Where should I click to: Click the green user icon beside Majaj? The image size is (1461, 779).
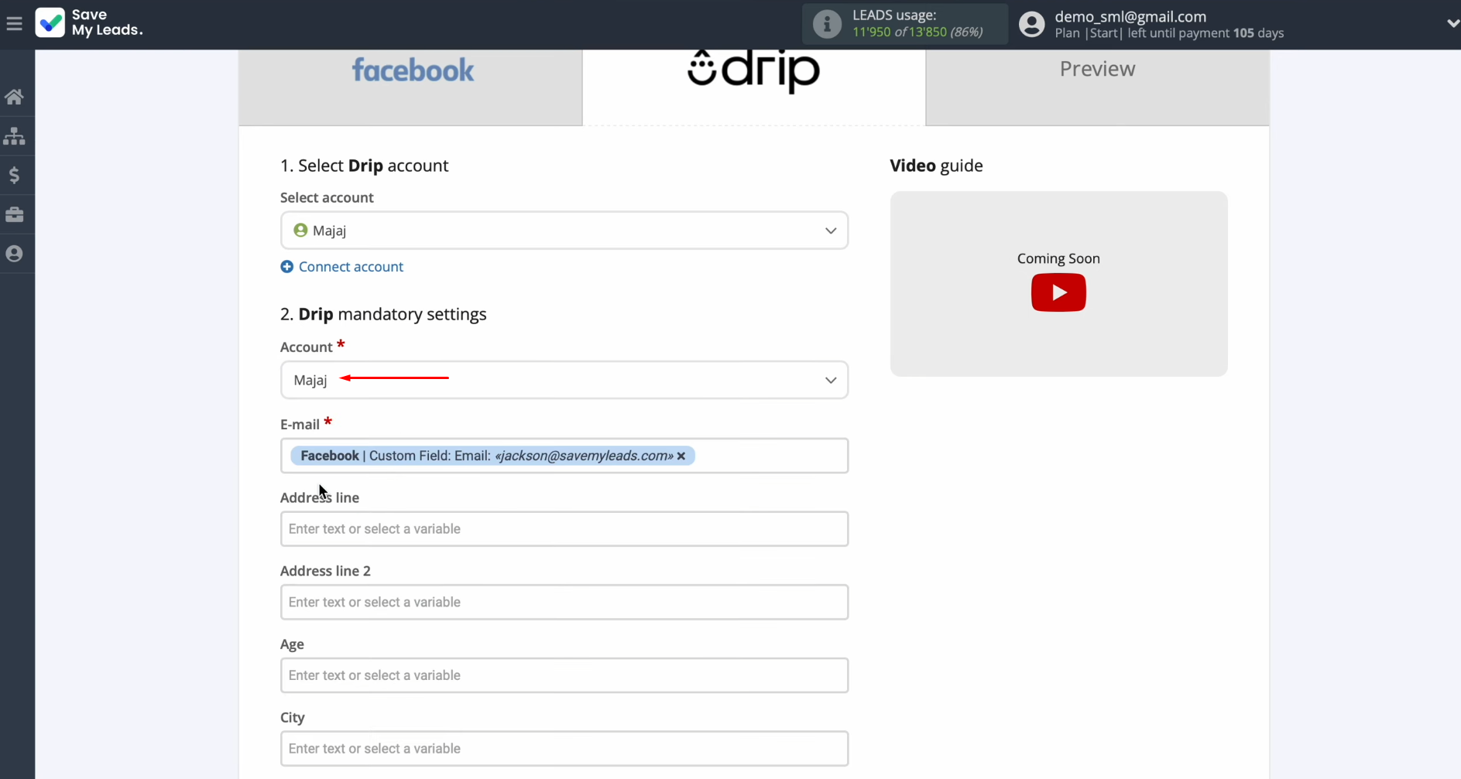300,230
